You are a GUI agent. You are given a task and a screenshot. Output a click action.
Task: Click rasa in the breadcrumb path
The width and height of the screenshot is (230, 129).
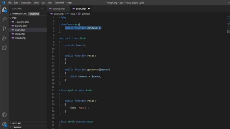(73, 14)
